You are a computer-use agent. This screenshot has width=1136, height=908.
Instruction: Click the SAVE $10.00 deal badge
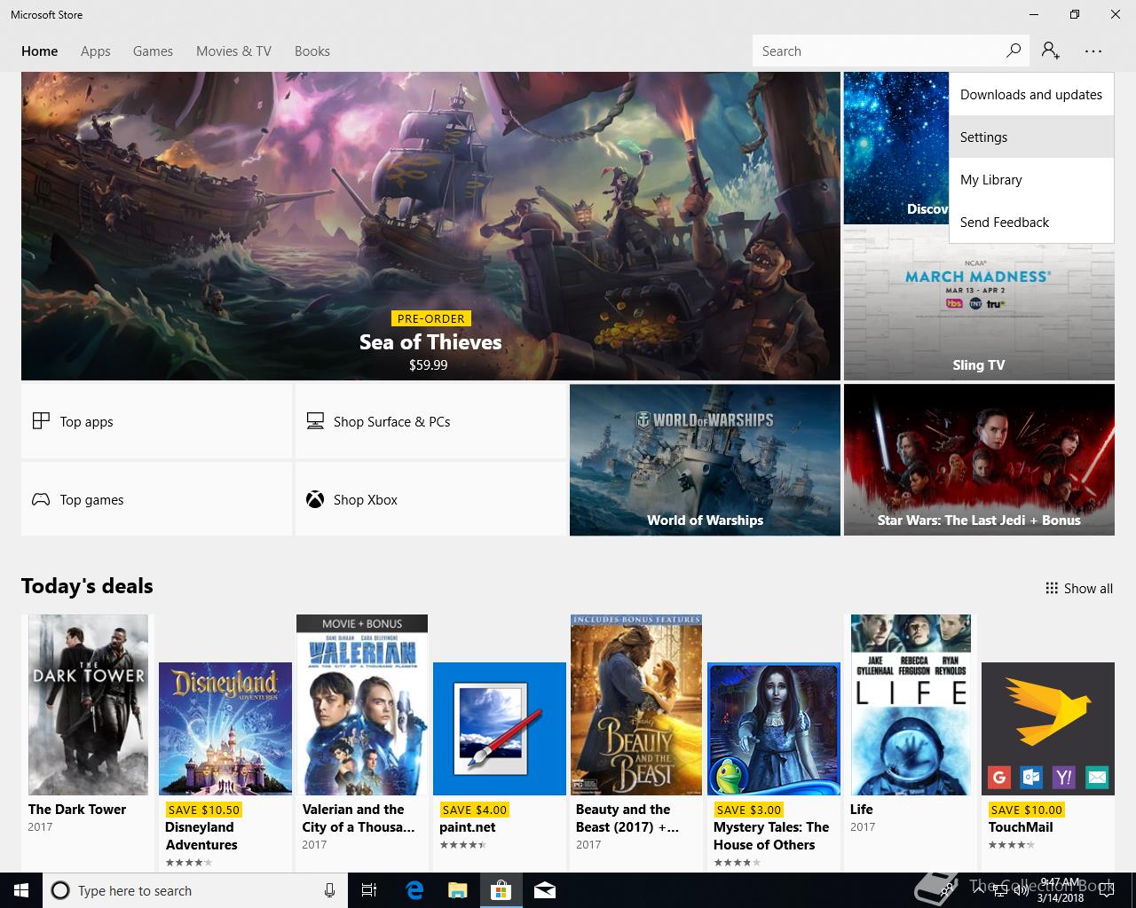[x=1026, y=810]
